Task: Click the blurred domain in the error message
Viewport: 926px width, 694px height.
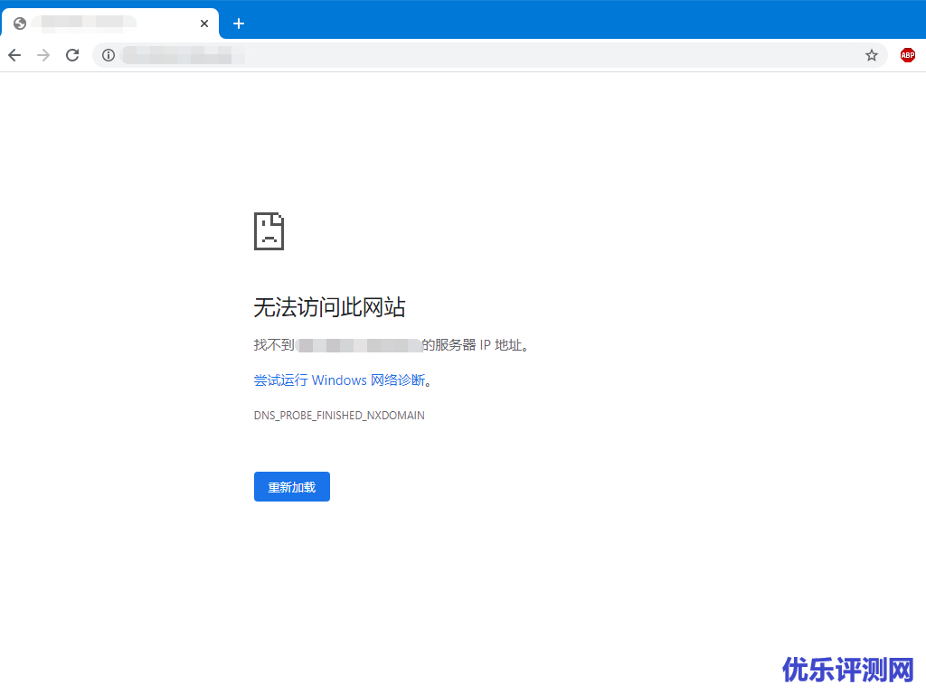Action: click(360, 345)
